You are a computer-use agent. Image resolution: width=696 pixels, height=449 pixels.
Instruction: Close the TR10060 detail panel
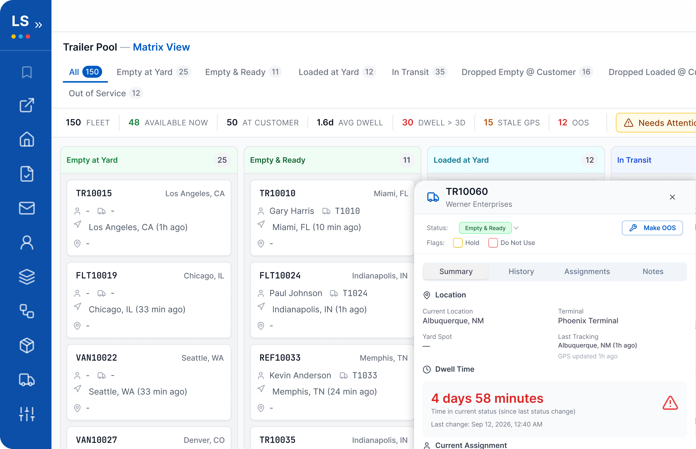672,197
